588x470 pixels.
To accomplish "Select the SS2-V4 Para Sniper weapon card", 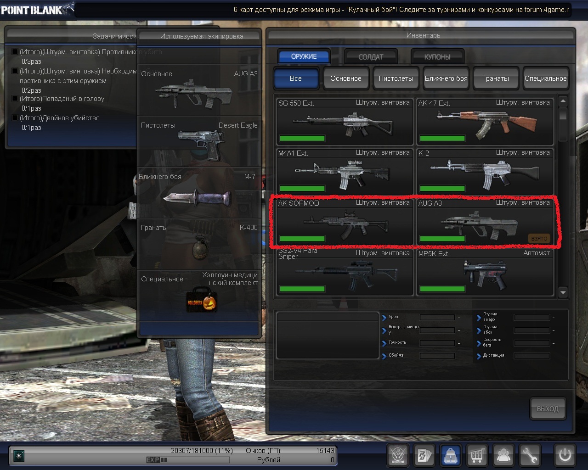I will point(345,272).
